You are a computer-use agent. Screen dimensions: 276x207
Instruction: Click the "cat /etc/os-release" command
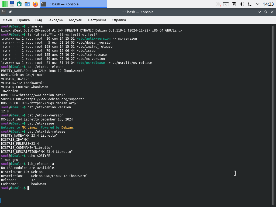click(45, 67)
